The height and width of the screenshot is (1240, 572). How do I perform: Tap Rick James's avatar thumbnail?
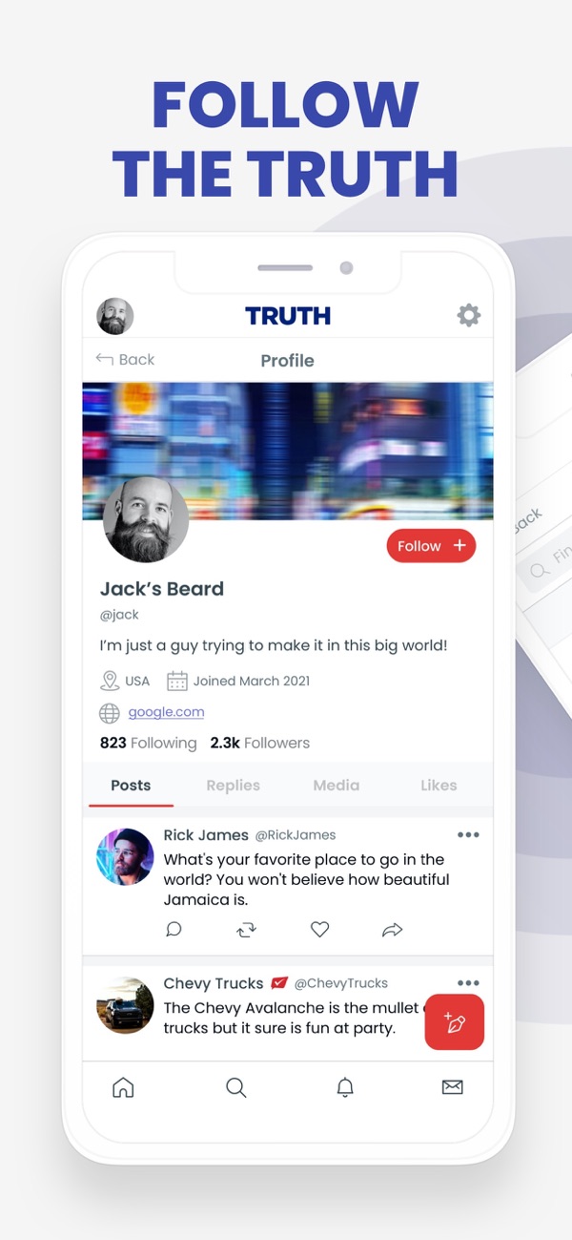pos(125,856)
